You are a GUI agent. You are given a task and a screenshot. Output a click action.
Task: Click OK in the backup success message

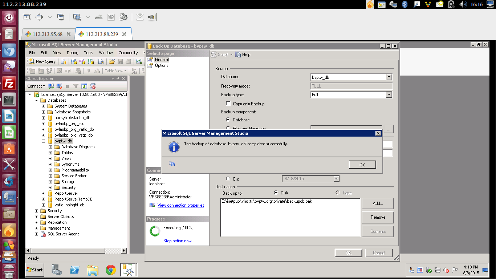click(x=362, y=165)
